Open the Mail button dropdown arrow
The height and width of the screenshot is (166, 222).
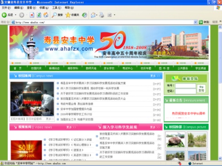click(97, 15)
